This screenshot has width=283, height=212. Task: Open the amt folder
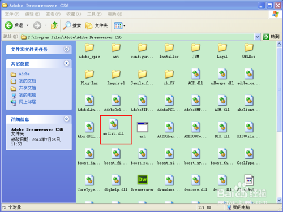116,51
